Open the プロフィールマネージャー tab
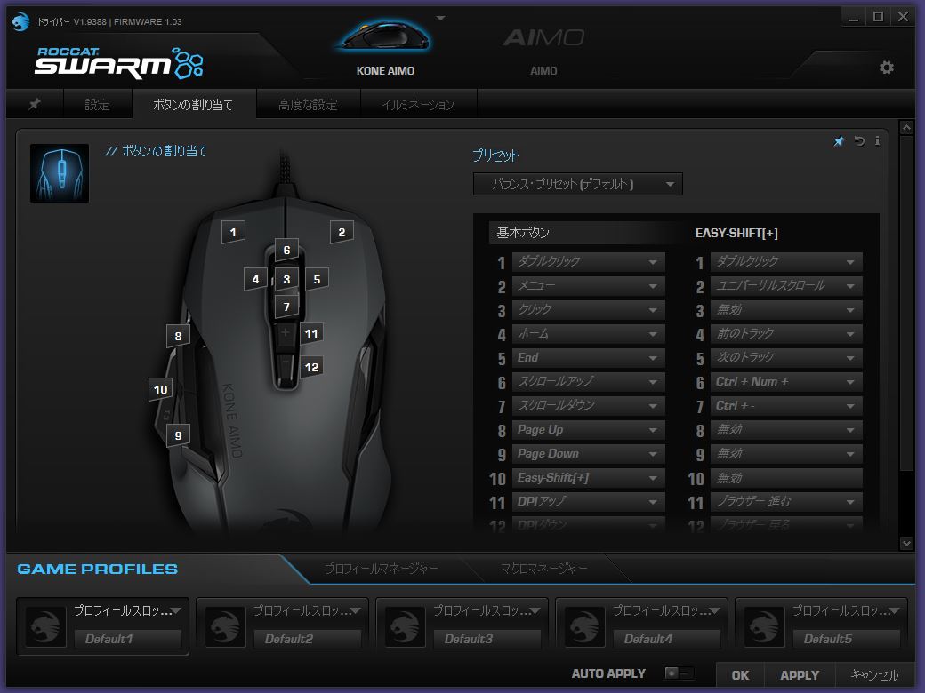Image resolution: width=925 pixels, height=693 pixels. tap(381, 568)
